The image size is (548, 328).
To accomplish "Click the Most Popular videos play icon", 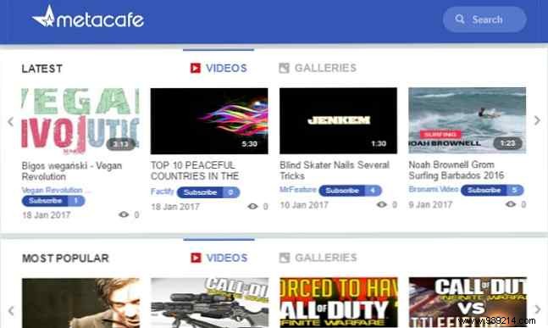I will pyautogui.click(x=196, y=258).
